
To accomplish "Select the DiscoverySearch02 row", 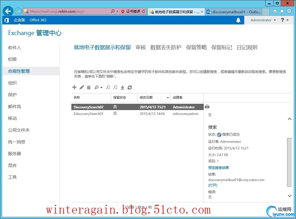I will click(x=138, y=107).
